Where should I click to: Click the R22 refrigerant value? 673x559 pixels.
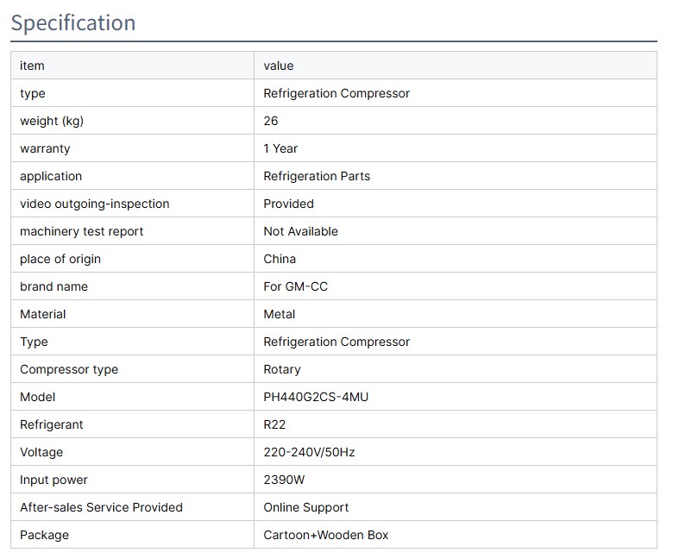(274, 424)
